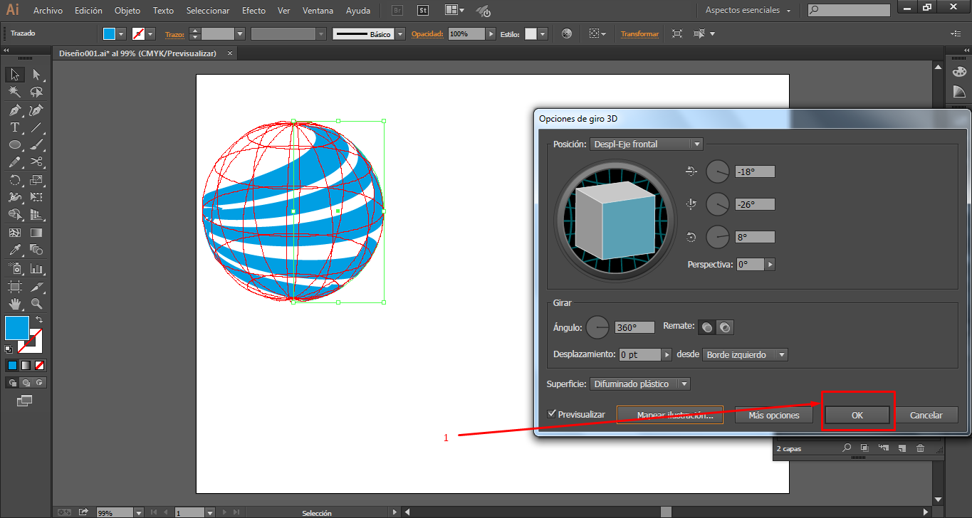Expand the Desplazamiento value arrow
Viewport: 972px width, 518px height.
click(x=667, y=354)
